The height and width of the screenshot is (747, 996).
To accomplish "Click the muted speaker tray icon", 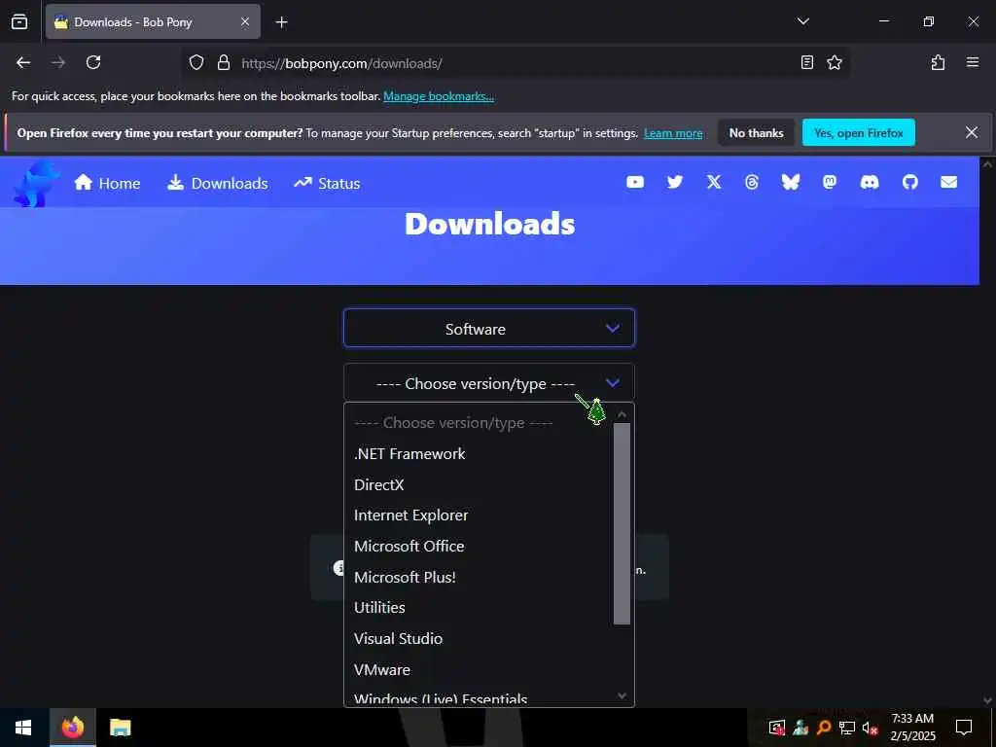I will pos(870,728).
